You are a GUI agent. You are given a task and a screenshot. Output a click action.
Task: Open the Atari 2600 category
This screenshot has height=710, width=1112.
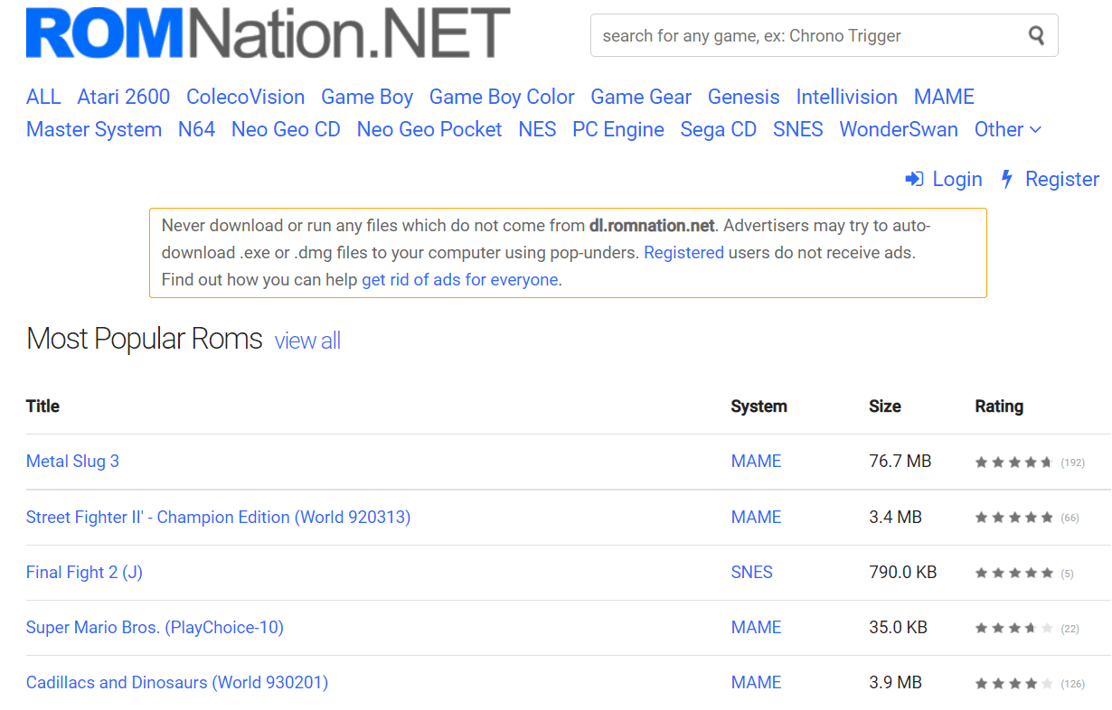tap(124, 97)
